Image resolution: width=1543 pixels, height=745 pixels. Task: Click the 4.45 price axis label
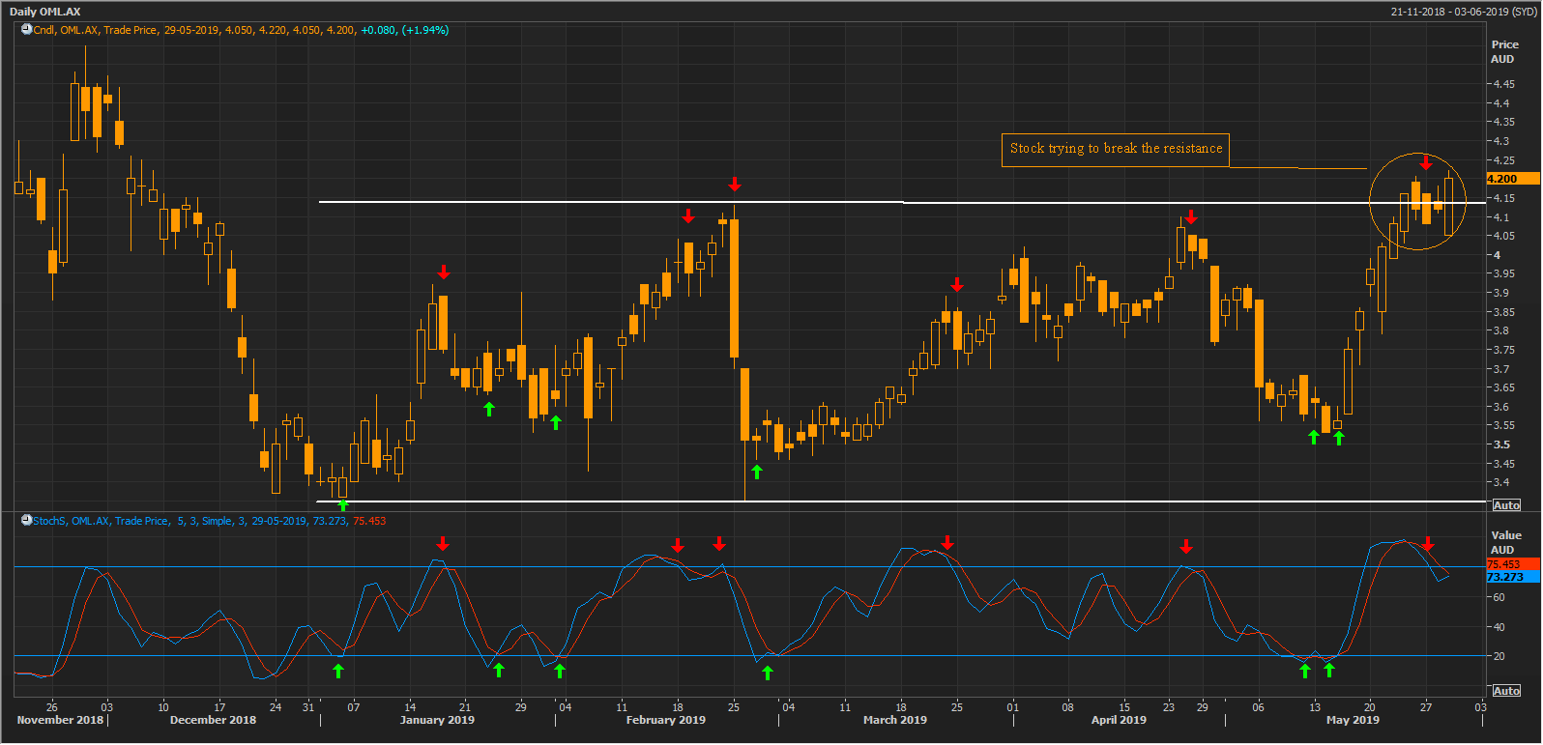1504,84
